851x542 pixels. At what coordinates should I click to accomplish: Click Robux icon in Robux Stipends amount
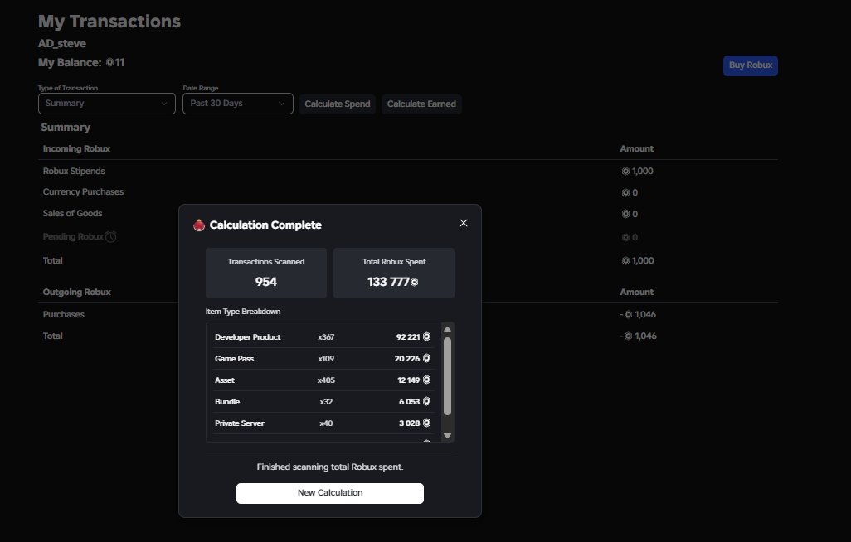625,171
